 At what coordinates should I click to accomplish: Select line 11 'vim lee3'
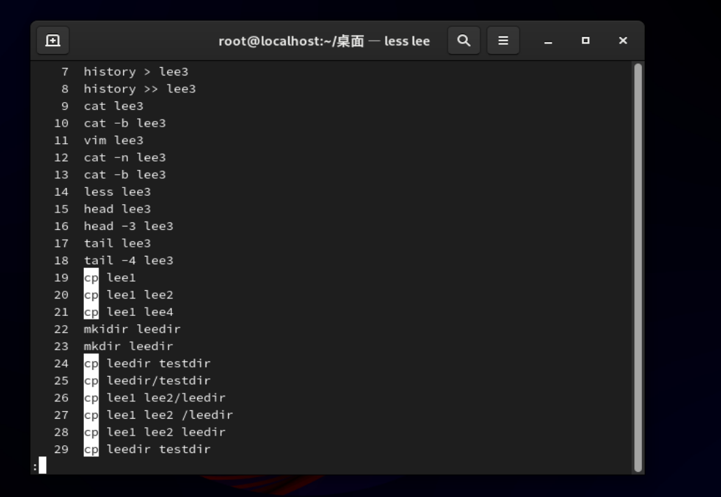(x=113, y=141)
